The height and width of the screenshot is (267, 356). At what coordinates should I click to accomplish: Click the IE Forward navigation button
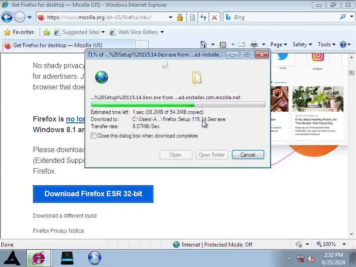coord(20,17)
